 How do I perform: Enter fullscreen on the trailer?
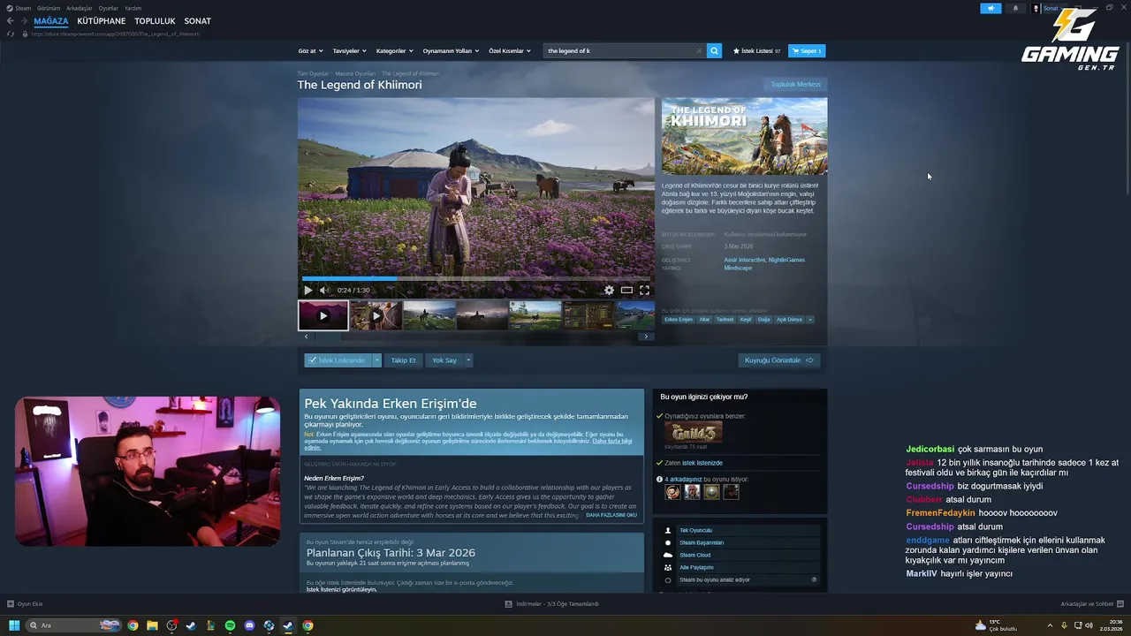(644, 290)
